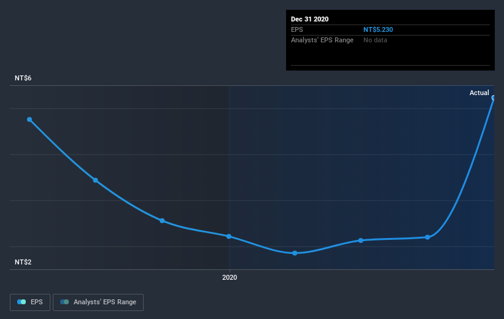This screenshot has width=504, height=319.
Task: Click the third EPS data point before 2020
Action: (162, 221)
